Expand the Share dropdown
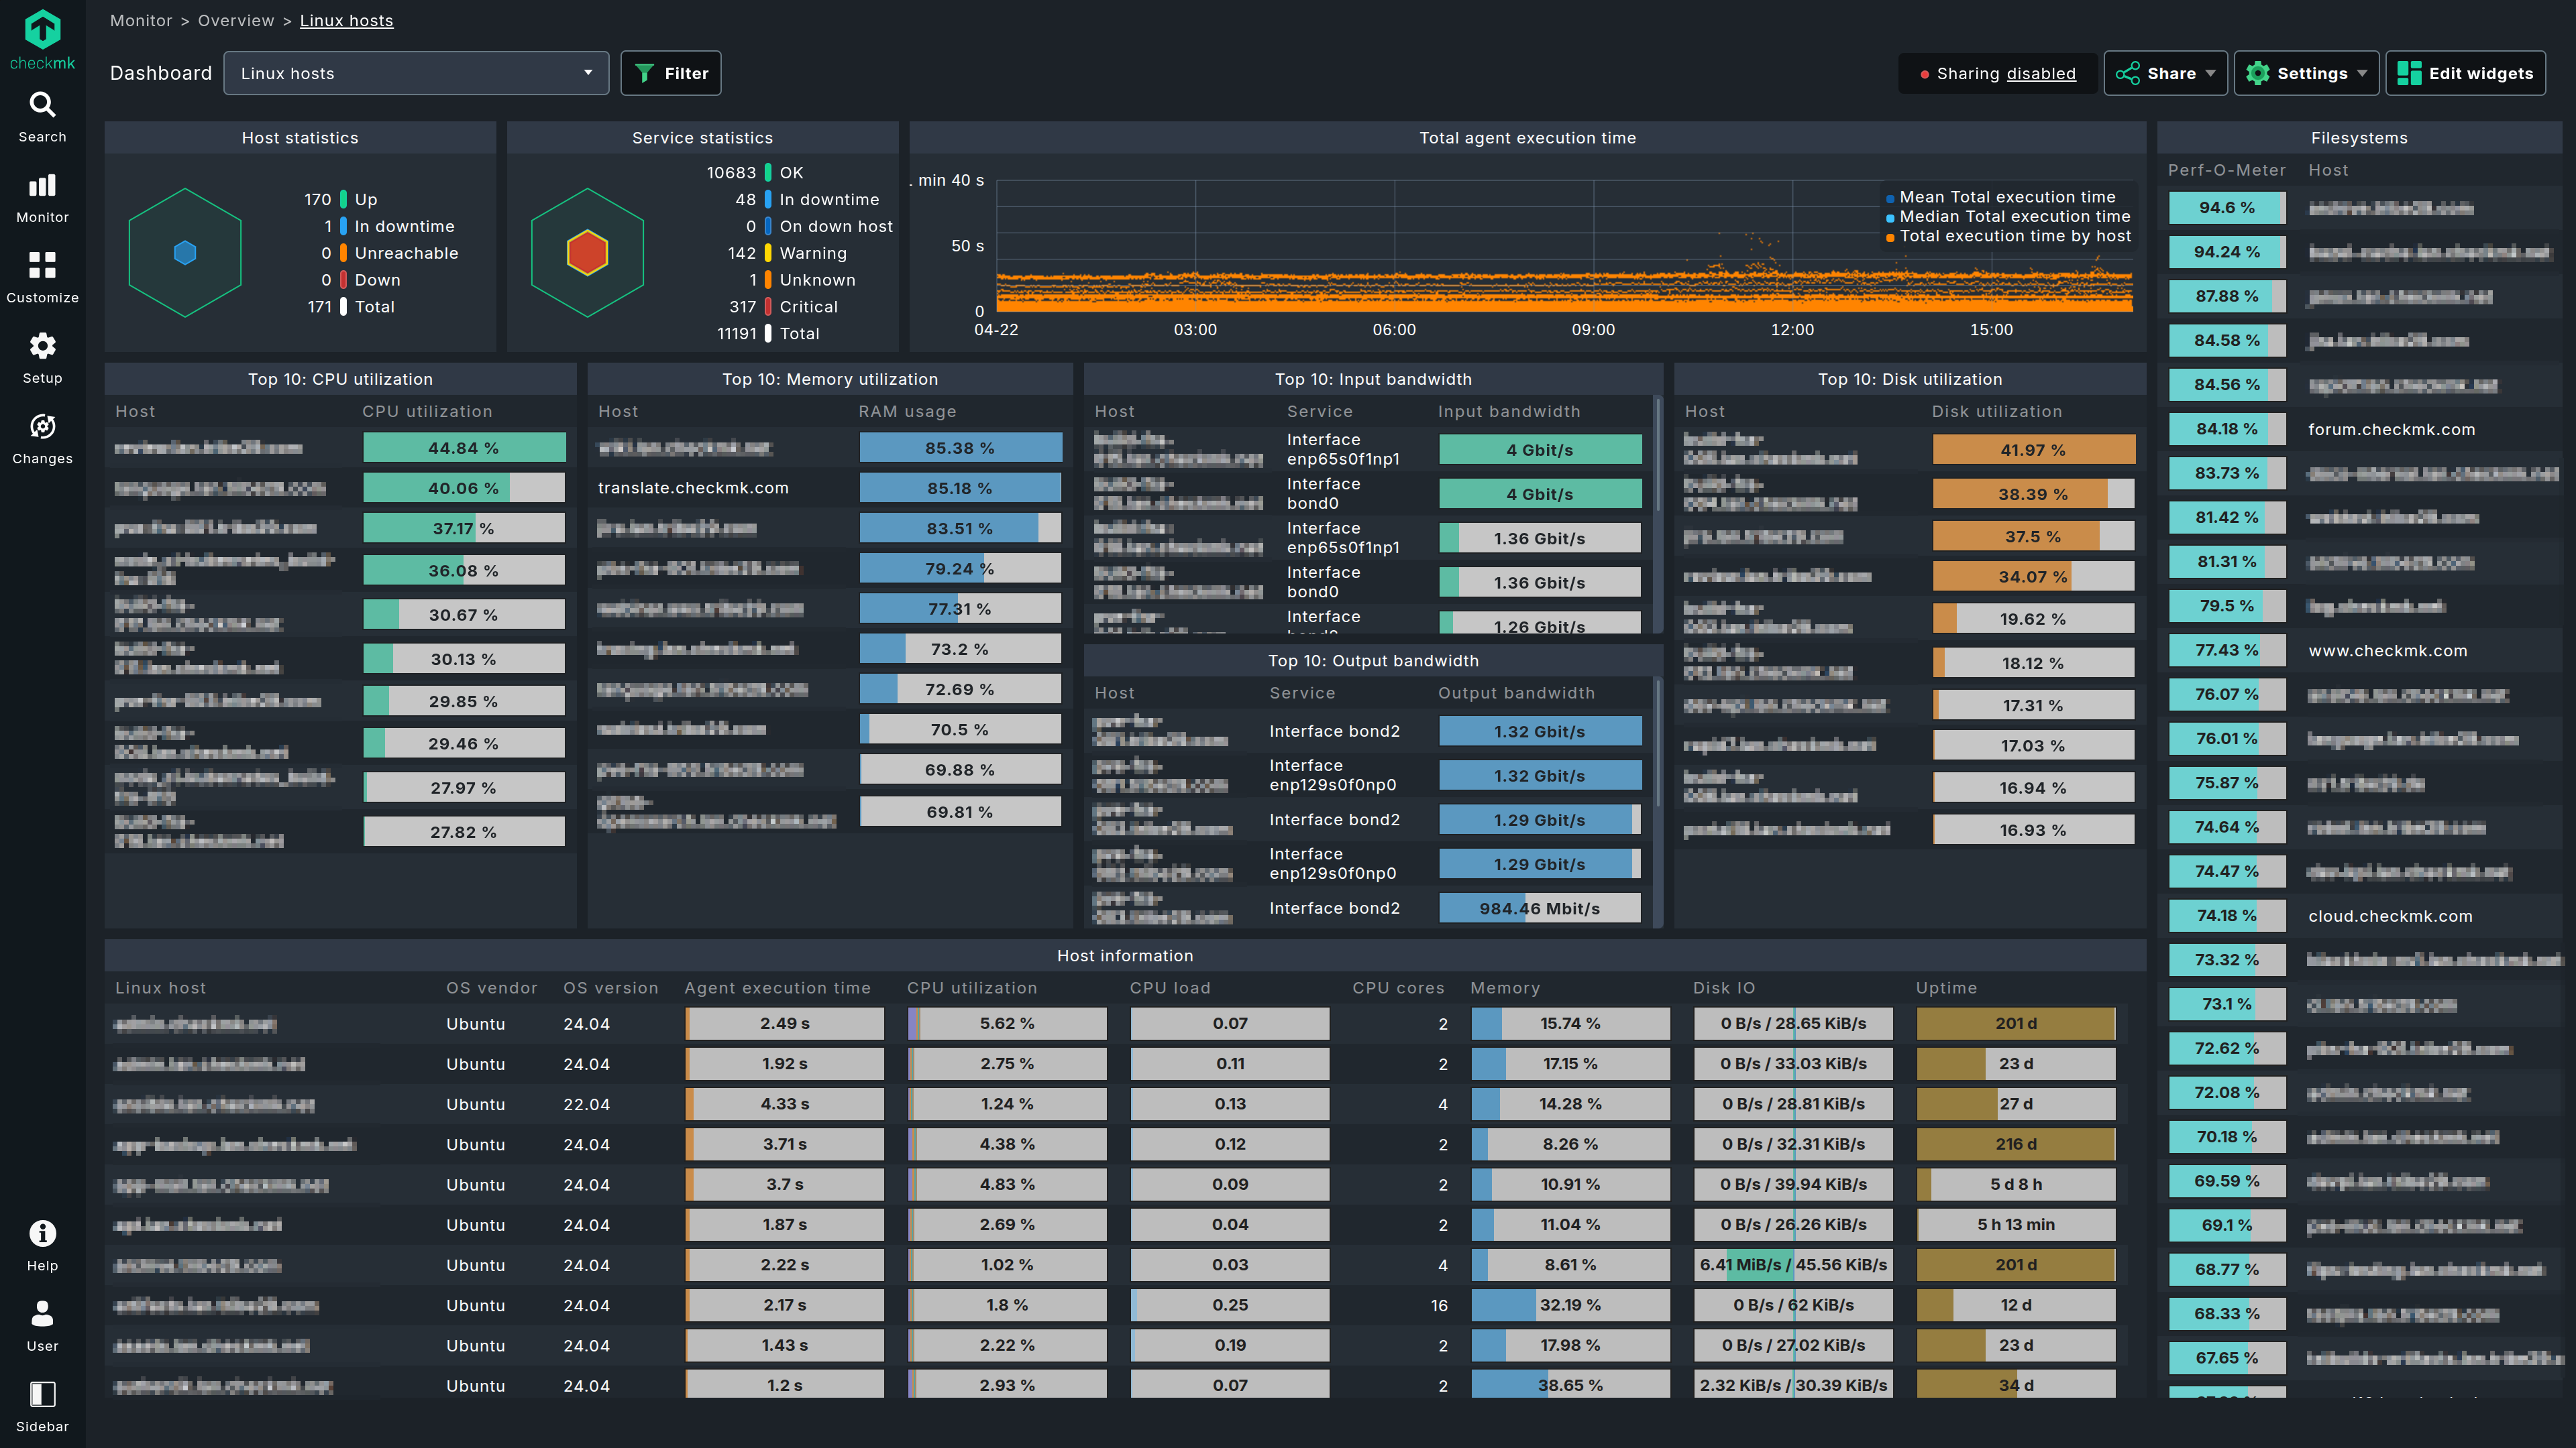 tap(2165, 73)
